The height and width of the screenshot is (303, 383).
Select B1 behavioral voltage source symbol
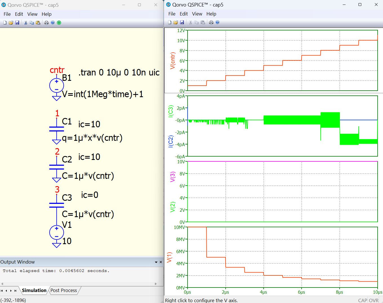pos(57,86)
